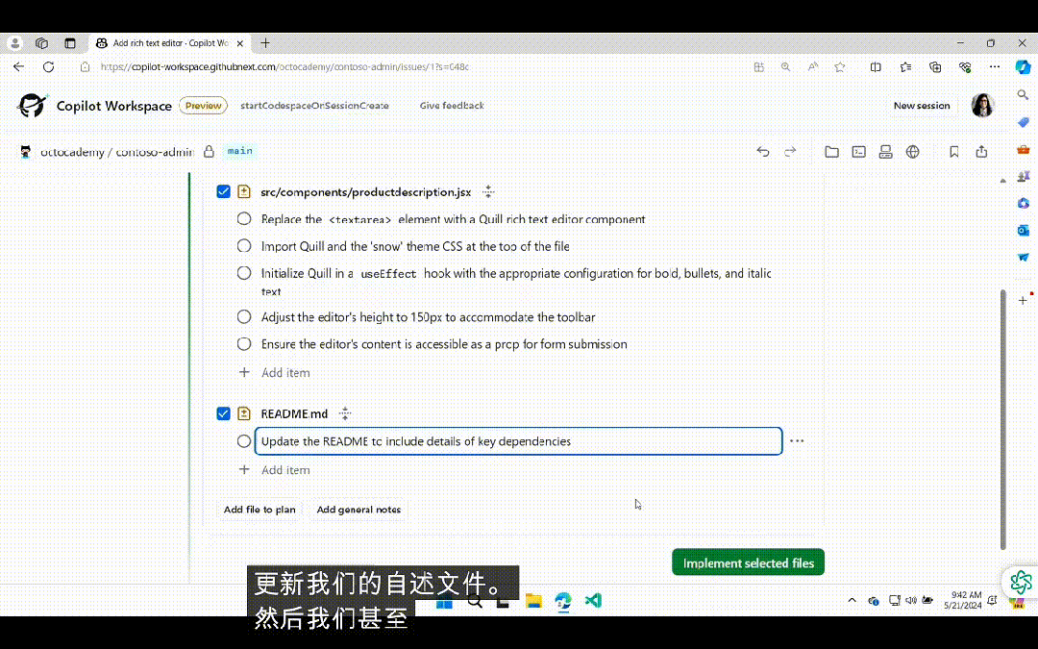Select the radio for Adjust the editor's height
1038x649 pixels.
244,316
